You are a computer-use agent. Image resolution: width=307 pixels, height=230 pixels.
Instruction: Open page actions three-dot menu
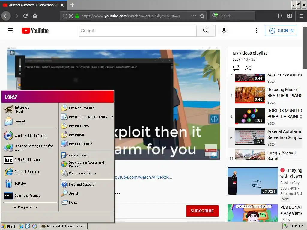[193, 16]
